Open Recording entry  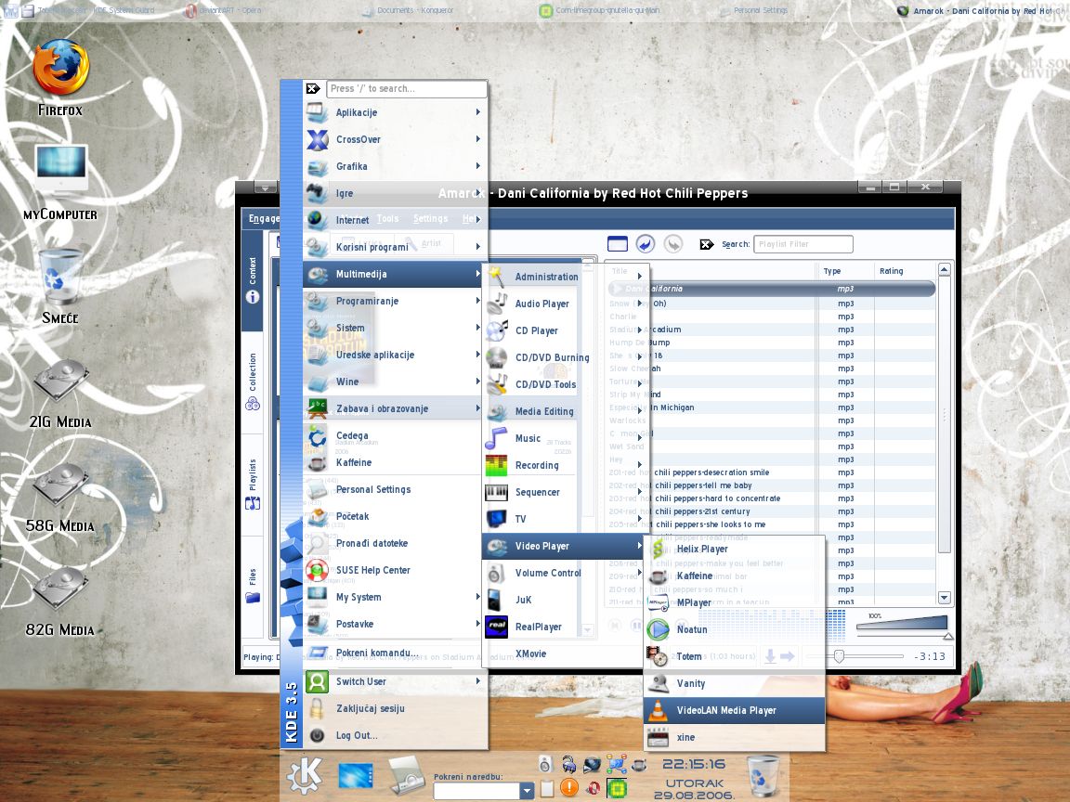[564, 465]
